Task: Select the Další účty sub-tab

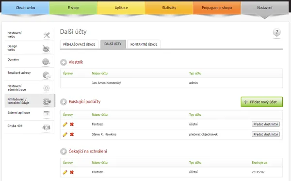Action: (113, 44)
